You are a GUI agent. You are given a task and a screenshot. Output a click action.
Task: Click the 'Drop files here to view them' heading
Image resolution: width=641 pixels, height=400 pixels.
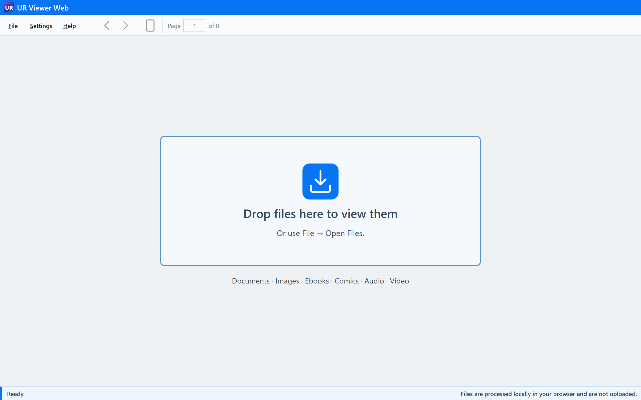(320, 214)
